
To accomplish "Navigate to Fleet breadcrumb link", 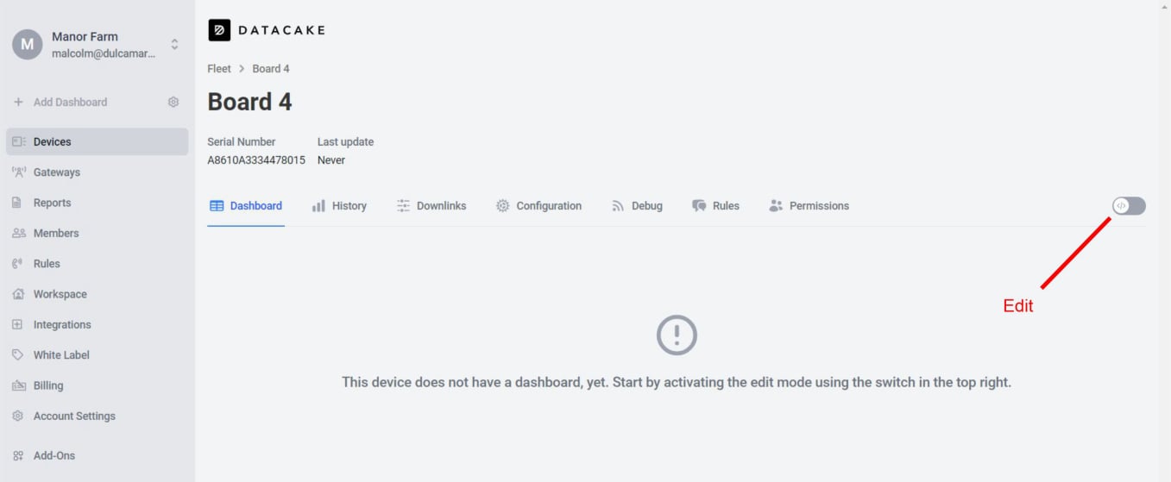I will (219, 68).
